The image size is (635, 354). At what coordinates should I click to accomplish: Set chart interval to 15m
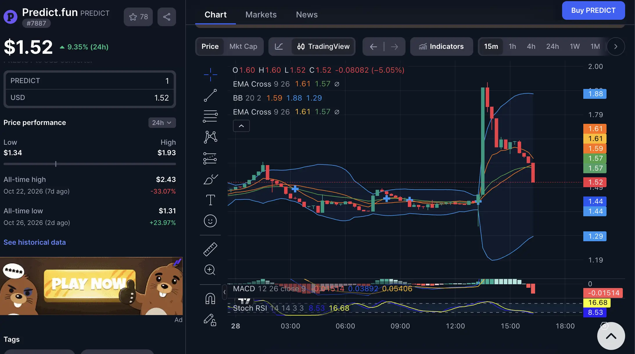[x=491, y=47]
